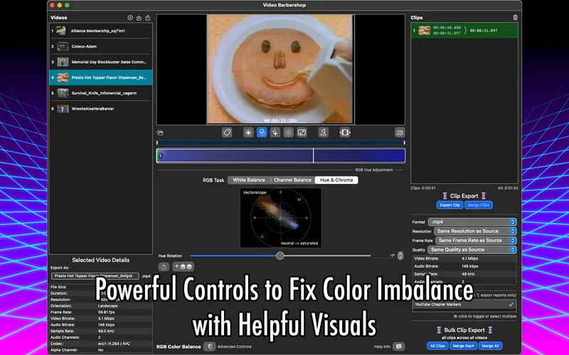Open the flip mirror tool
Viewport: 569px width, 355px height.
pos(324,133)
